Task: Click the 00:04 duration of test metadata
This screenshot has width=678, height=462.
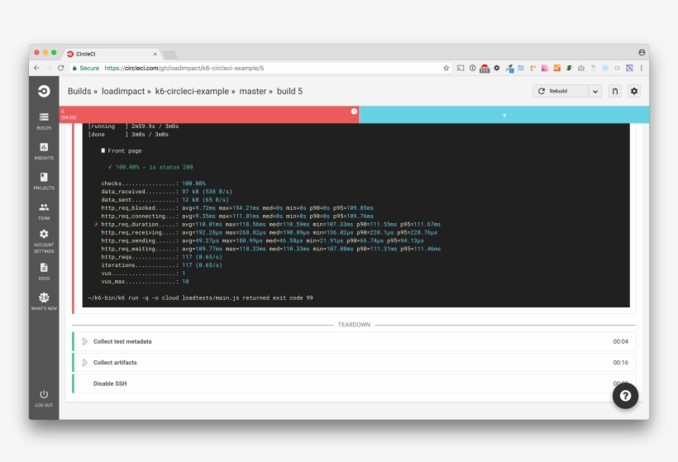Action: [620, 341]
